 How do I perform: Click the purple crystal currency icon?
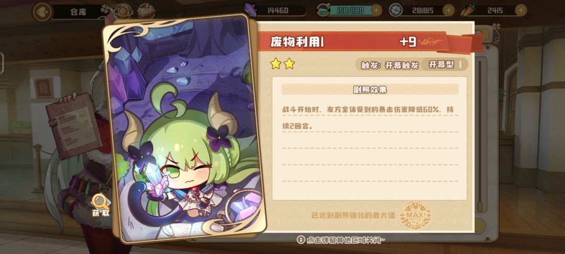251,10
